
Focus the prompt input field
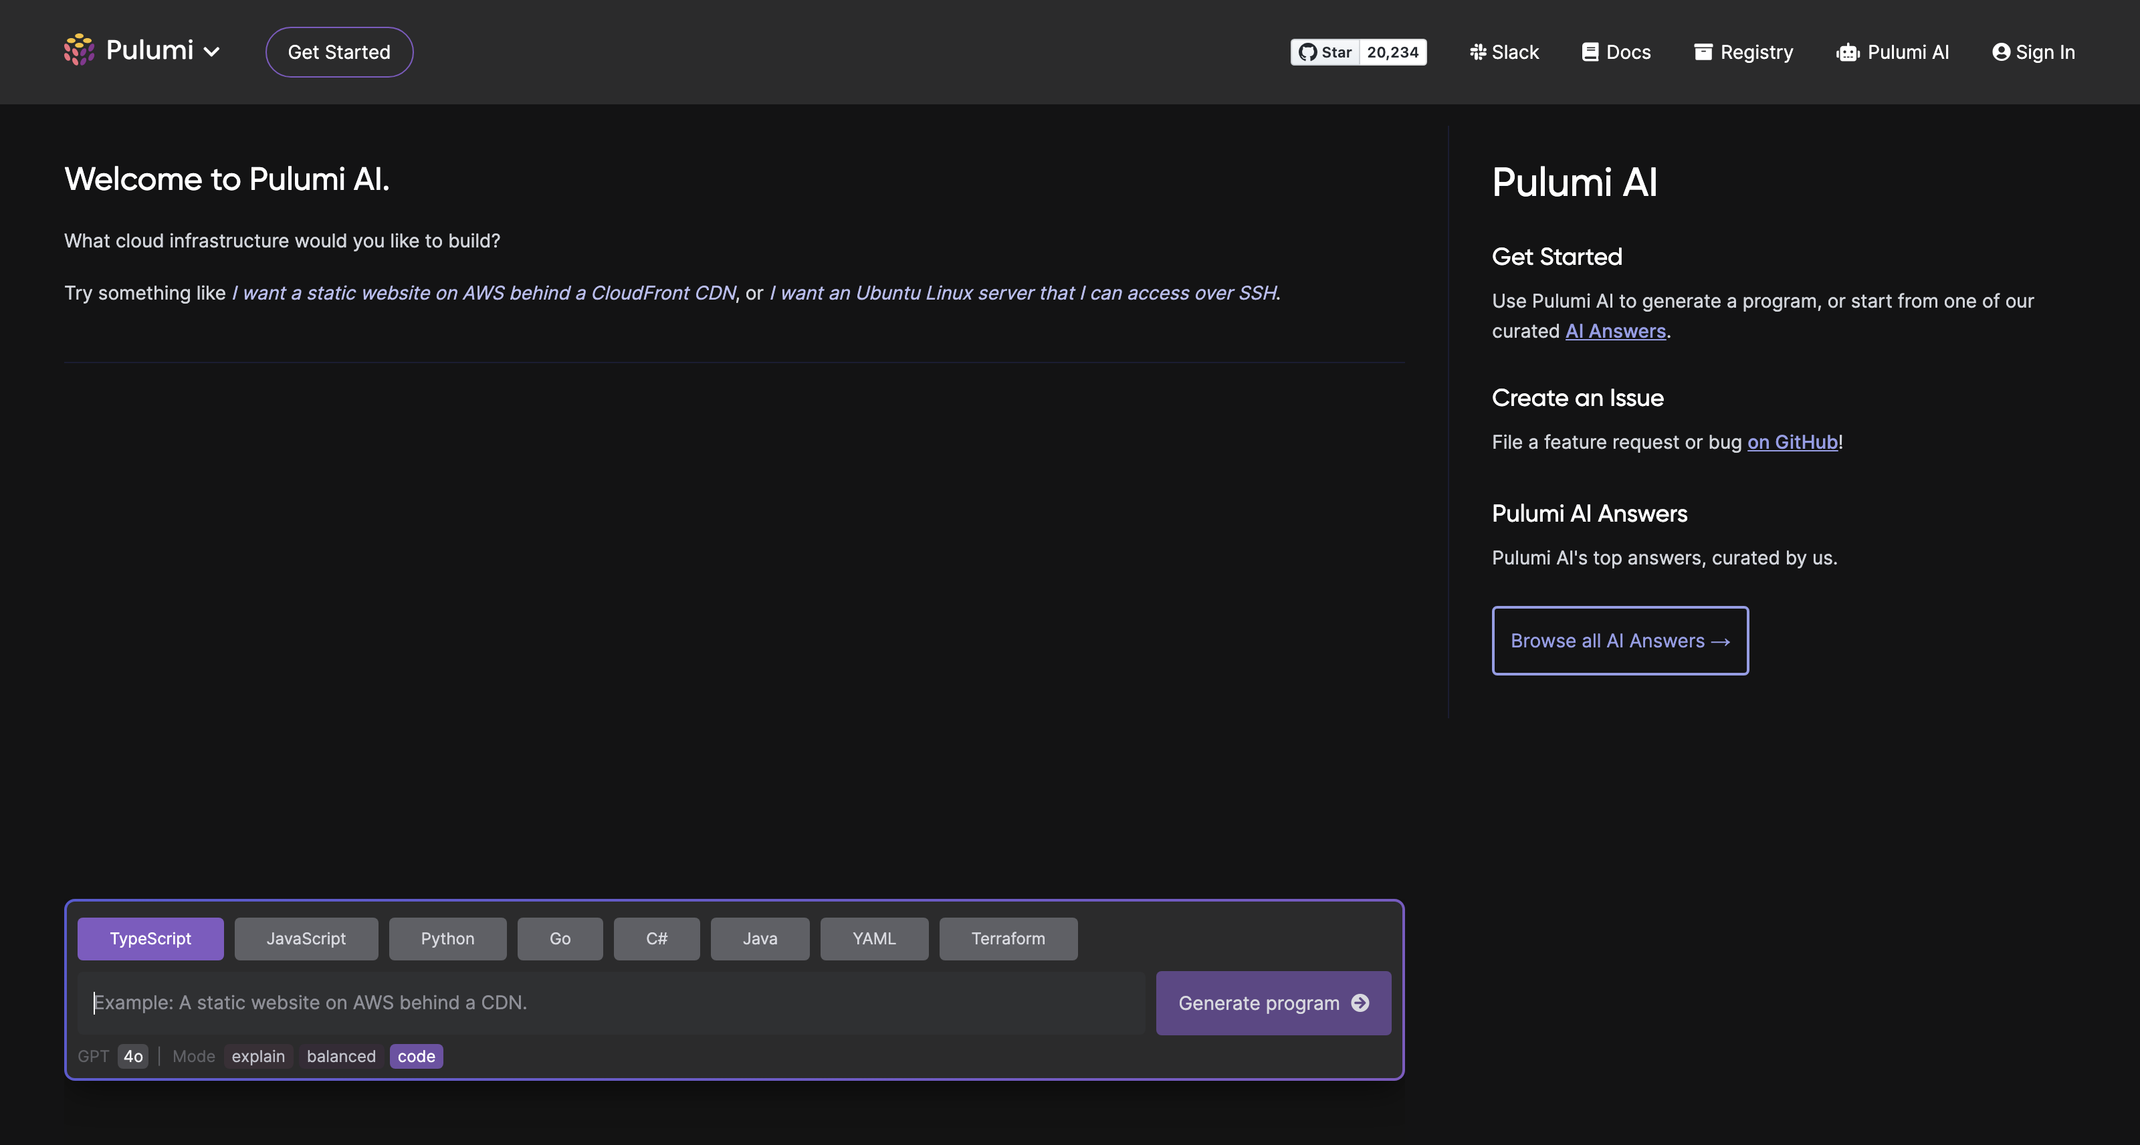[611, 1003]
